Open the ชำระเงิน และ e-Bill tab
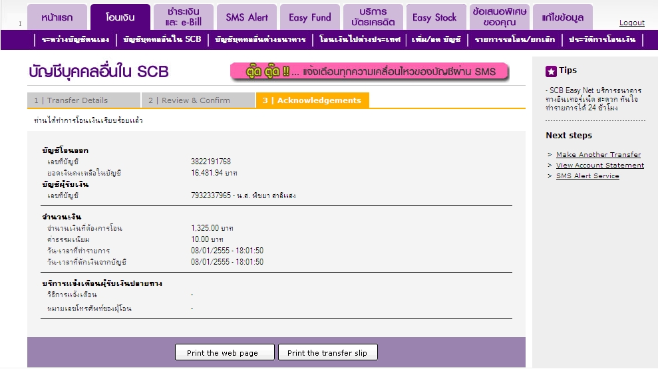The image size is (658, 371). point(184,17)
